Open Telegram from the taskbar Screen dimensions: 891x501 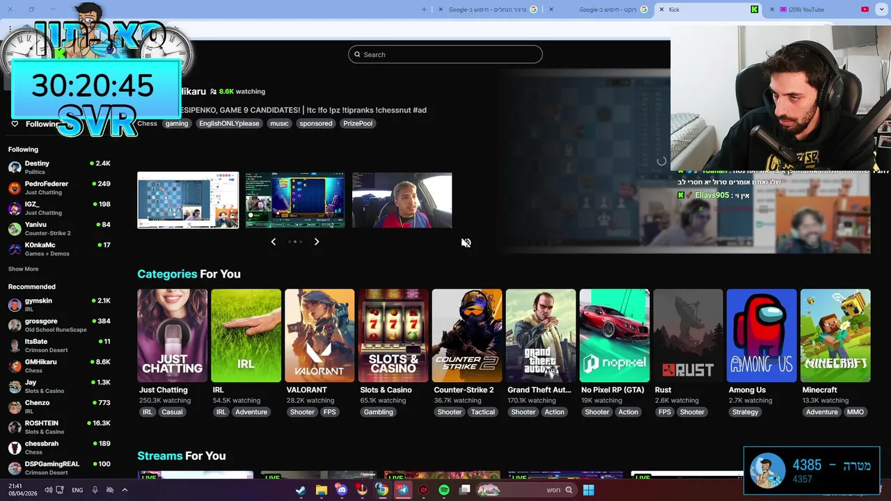[x=402, y=490]
